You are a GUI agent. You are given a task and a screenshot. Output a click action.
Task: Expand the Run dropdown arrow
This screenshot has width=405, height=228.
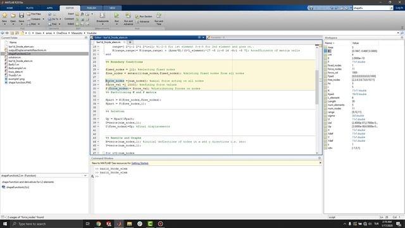(116, 24)
